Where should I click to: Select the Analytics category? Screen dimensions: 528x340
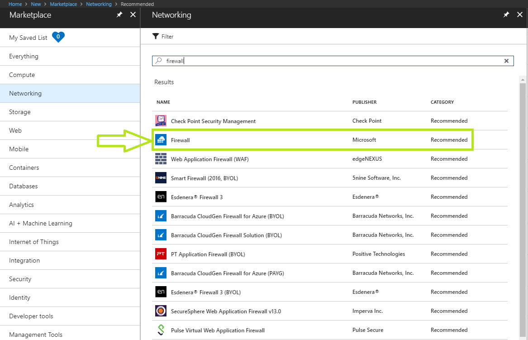tap(70, 205)
